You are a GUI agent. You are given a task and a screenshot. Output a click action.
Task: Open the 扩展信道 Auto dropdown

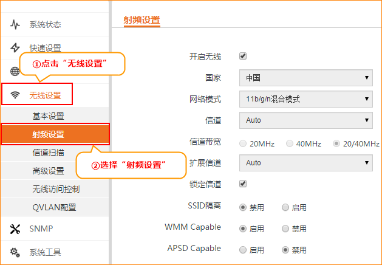tap(305, 163)
